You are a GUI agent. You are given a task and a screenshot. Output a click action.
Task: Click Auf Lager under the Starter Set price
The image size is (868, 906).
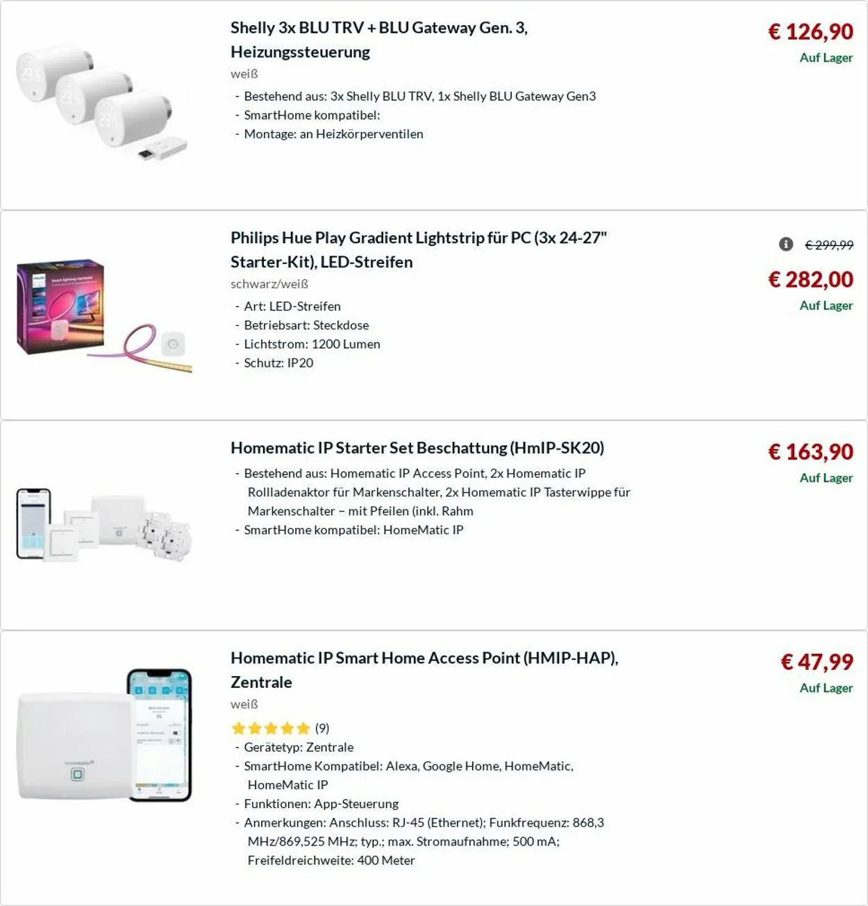[826, 478]
